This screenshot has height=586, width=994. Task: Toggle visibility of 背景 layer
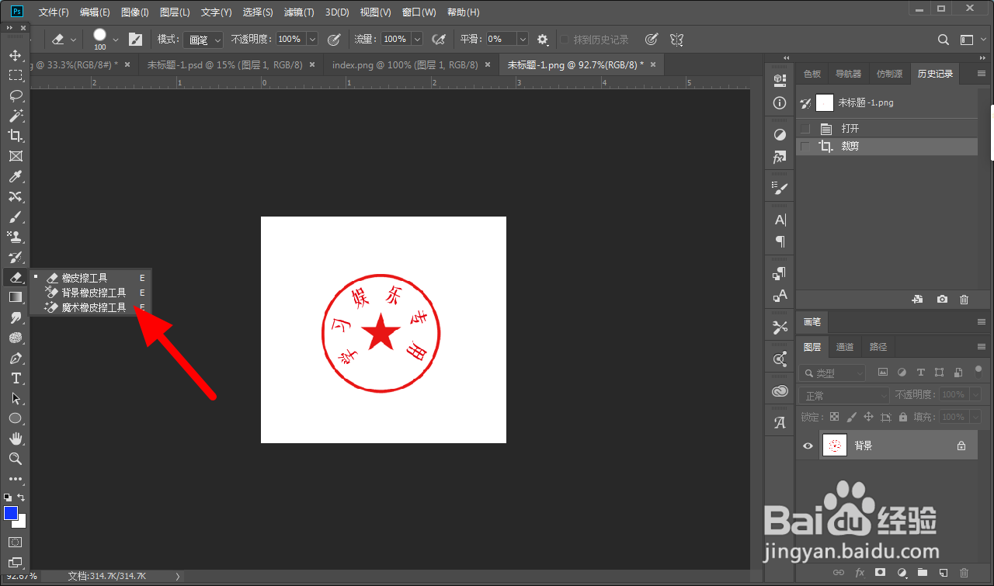[x=808, y=446]
